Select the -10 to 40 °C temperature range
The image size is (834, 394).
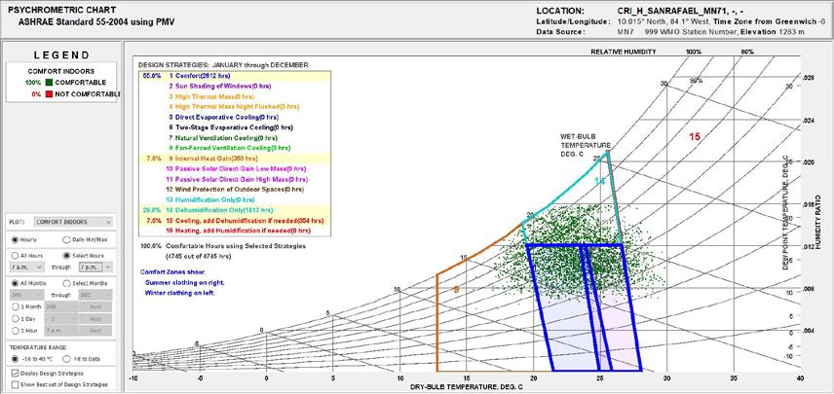[x=15, y=358]
